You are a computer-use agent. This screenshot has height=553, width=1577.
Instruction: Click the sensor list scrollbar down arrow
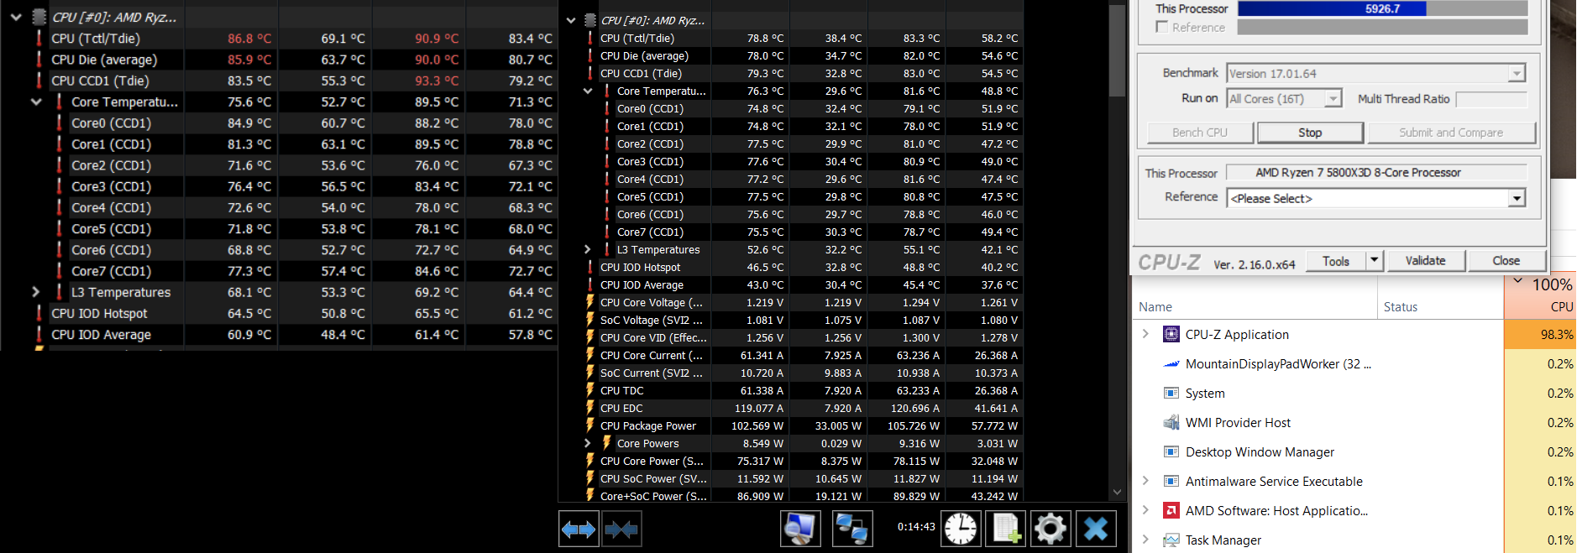pyautogui.click(x=1117, y=492)
